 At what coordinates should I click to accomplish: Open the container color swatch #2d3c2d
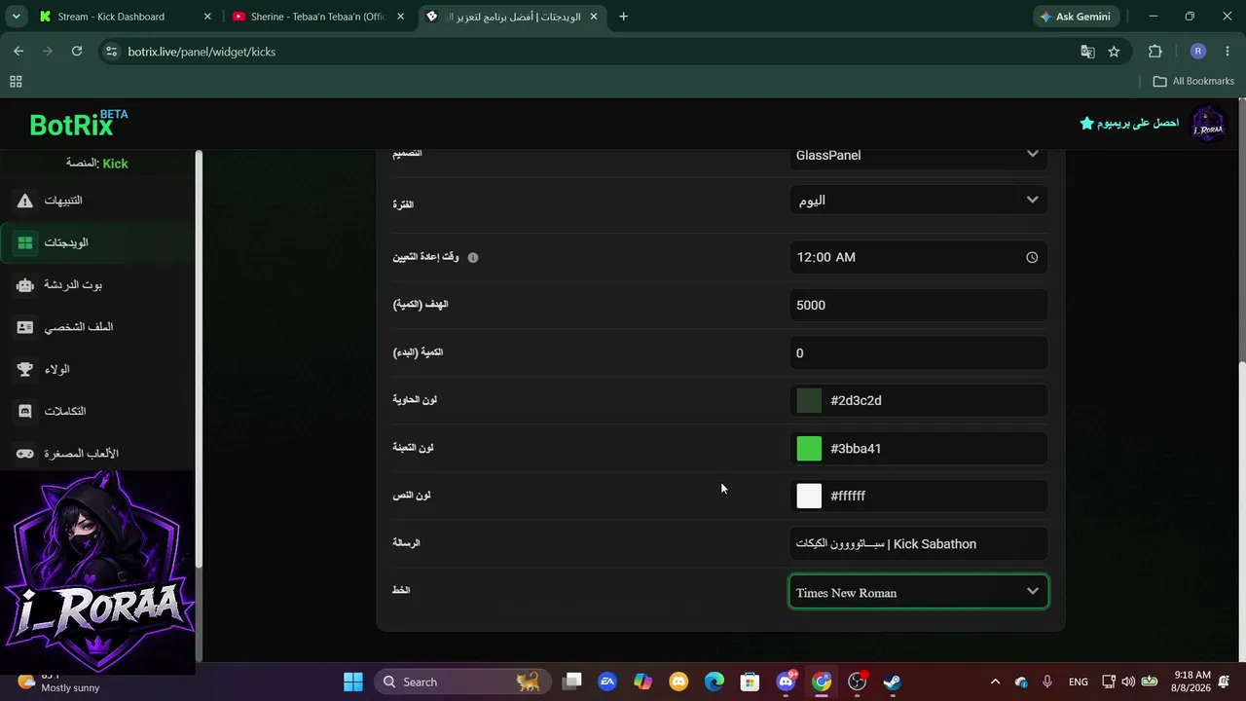pyautogui.click(x=809, y=400)
